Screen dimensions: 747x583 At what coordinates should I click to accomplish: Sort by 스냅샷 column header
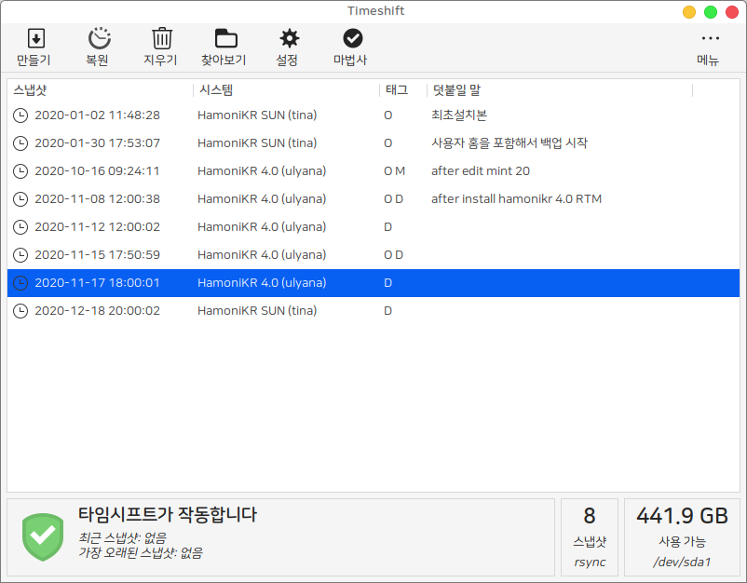click(x=31, y=90)
